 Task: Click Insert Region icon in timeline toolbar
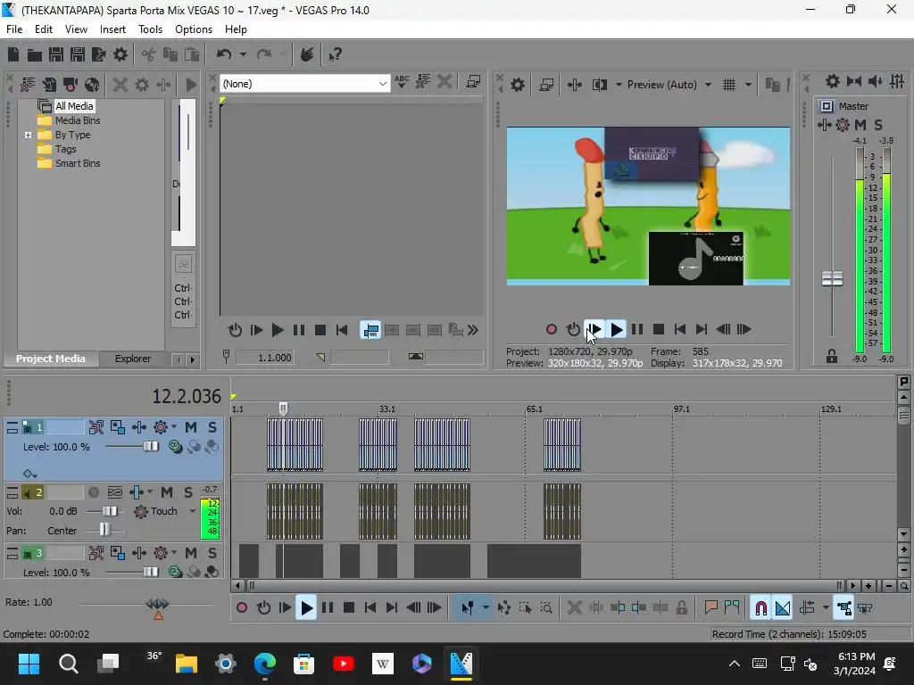pyautogui.click(x=732, y=608)
